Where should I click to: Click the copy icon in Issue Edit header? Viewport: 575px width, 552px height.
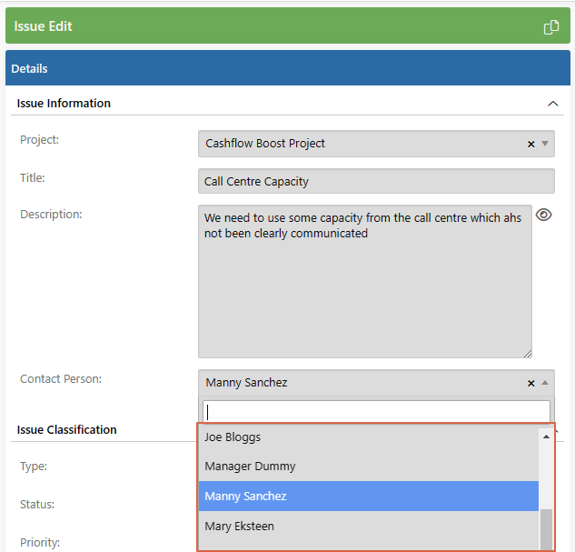pos(551,26)
